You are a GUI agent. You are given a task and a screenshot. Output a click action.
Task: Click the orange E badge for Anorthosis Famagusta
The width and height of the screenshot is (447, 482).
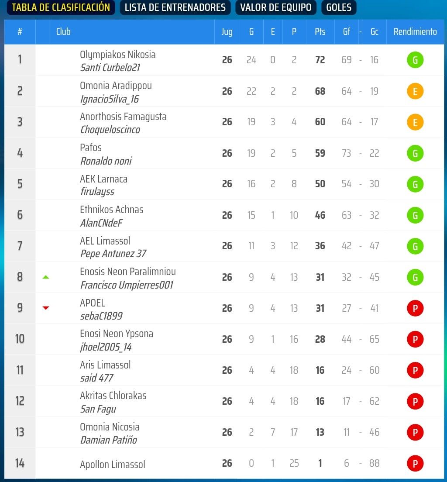pos(415,122)
